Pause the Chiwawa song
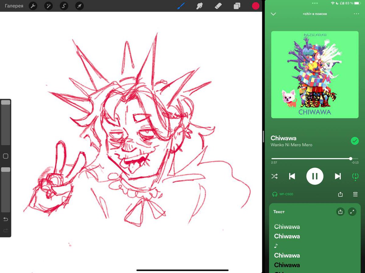The width and height of the screenshot is (365, 273). pyautogui.click(x=315, y=176)
